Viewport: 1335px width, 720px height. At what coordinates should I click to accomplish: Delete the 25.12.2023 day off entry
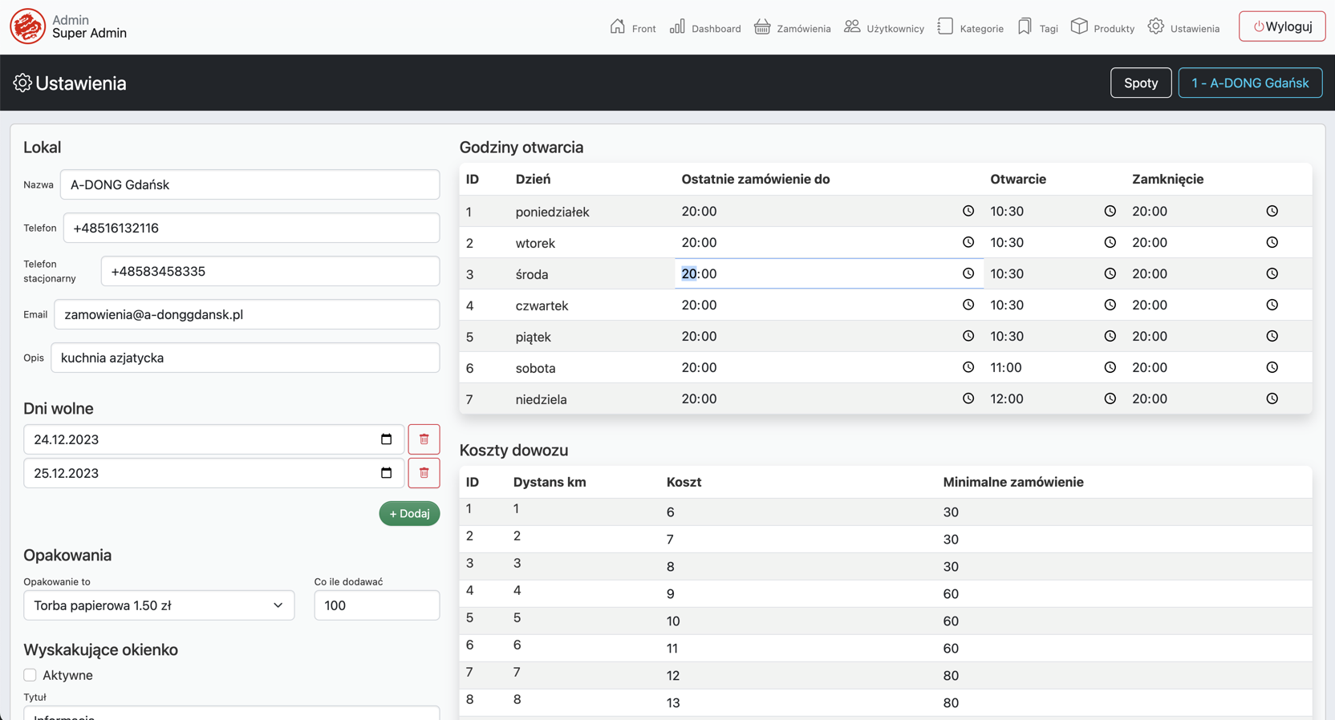point(424,473)
